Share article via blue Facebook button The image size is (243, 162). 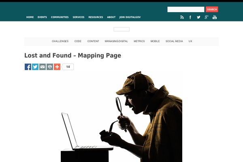click(x=28, y=67)
